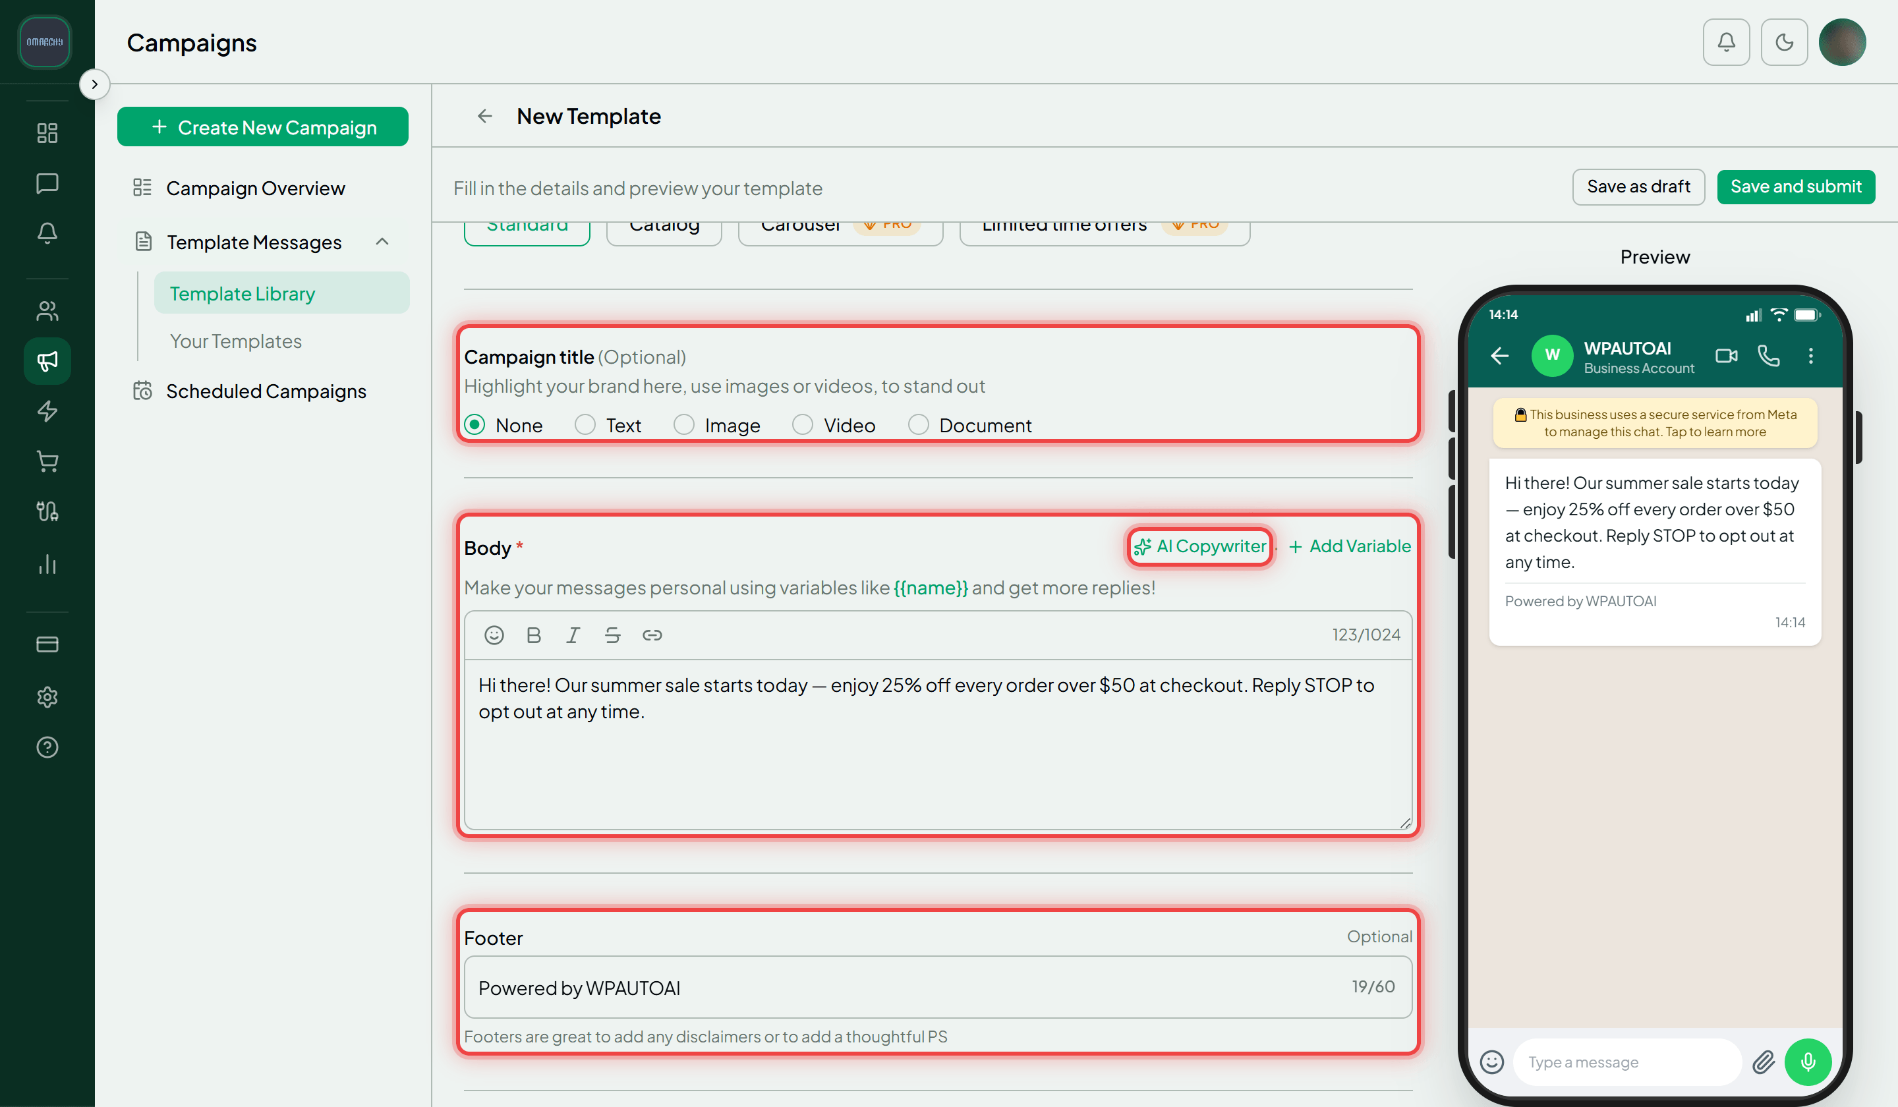Click the preview Type a message field
This screenshot has width=1898, height=1107.
1627,1062
